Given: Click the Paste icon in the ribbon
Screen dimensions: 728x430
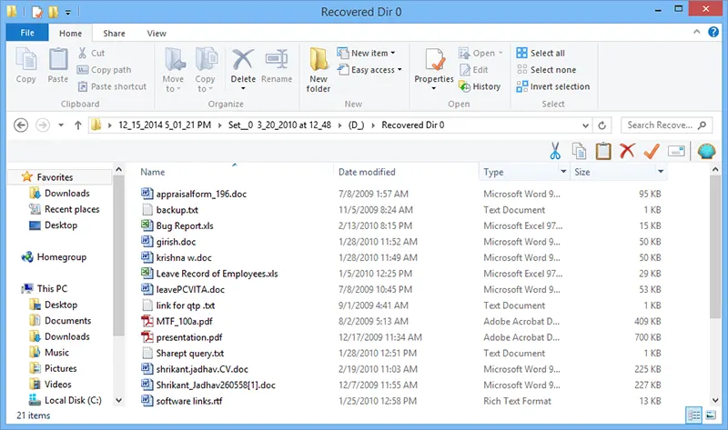Looking at the screenshot, I should tap(58, 59).
